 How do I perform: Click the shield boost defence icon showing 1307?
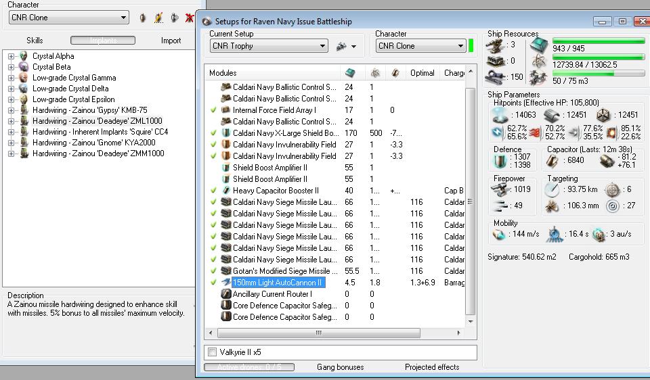tap(500, 161)
